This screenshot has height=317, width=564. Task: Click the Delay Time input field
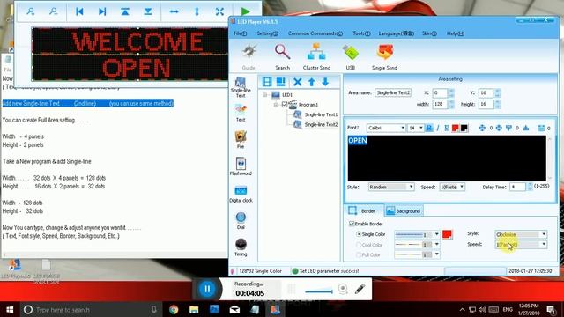coord(517,187)
